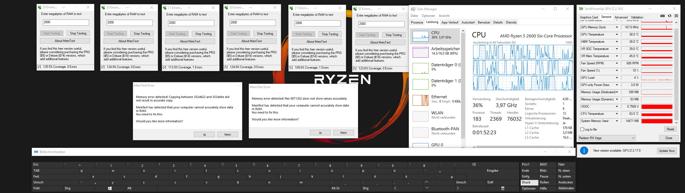The width and height of the screenshot is (685, 193).
Task: Open the Ansicht menu in Task-Manager
Action: click(444, 16)
